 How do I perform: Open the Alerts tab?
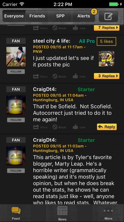84,16
